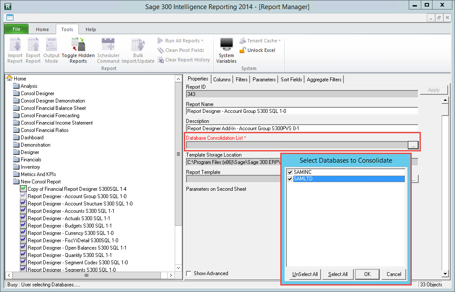The image size is (455, 292).
Task: Open System Variables
Action: (226, 51)
